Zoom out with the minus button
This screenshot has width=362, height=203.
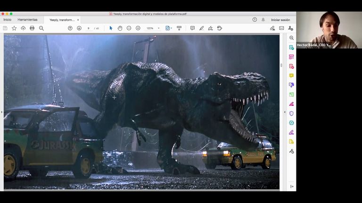click(129, 28)
